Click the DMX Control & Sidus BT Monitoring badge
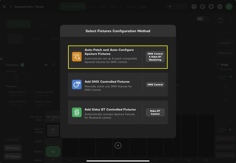Screen dimensions: 236x163 (155, 57)
